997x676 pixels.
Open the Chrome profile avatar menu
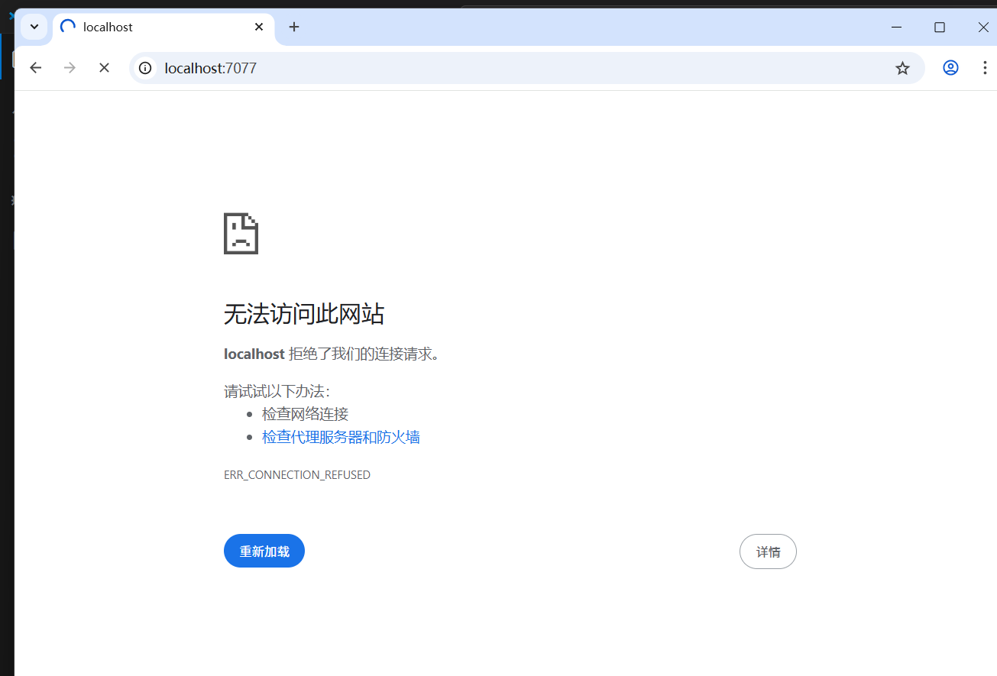pyautogui.click(x=950, y=68)
